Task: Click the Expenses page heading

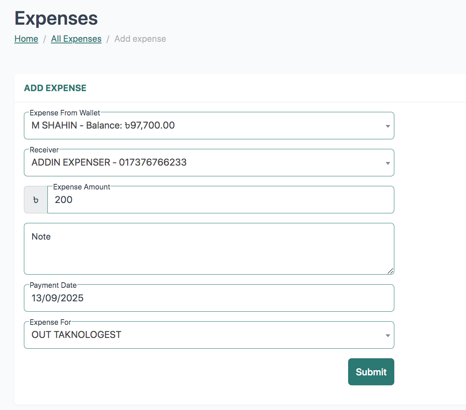Action: [x=56, y=18]
